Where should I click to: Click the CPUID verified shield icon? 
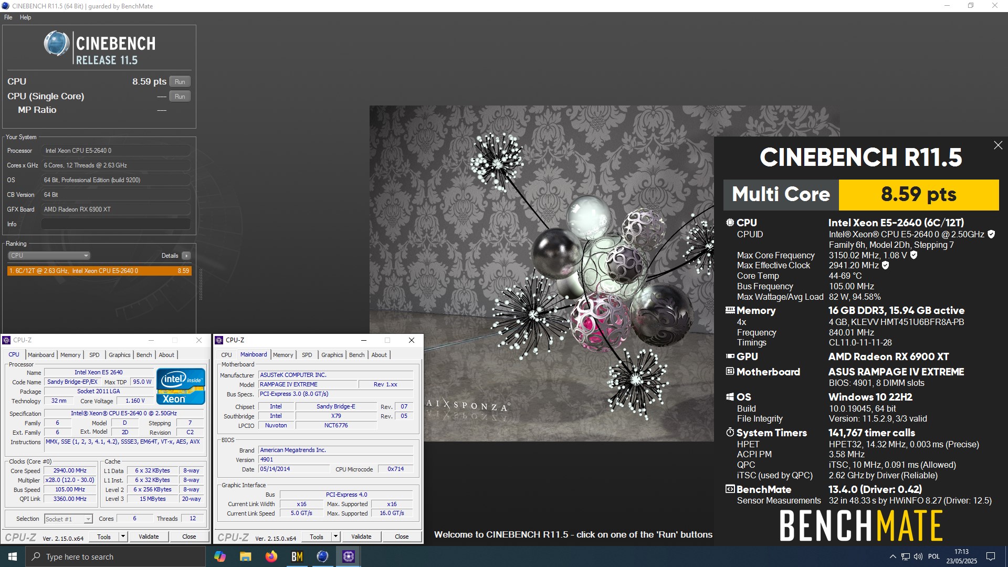(991, 234)
